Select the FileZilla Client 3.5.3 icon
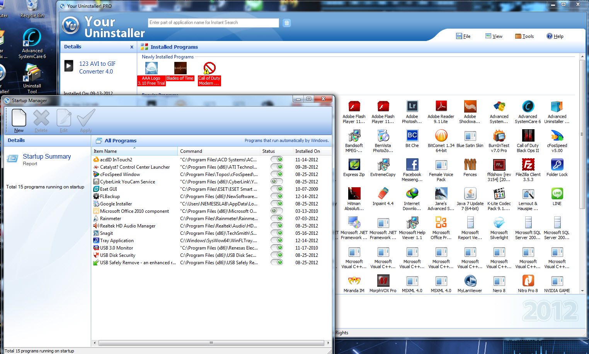 pyautogui.click(x=528, y=164)
